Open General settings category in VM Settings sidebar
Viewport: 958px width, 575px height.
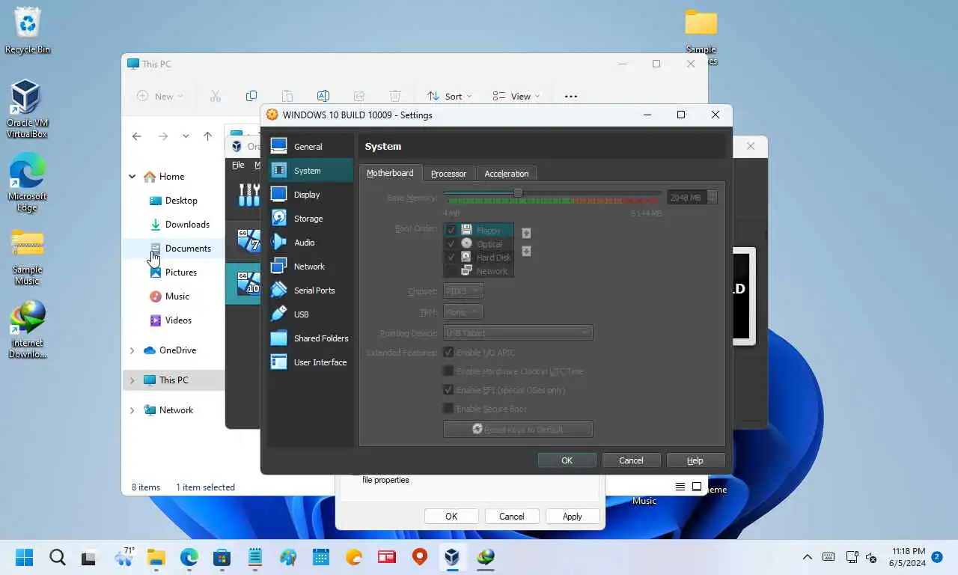click(x=311, y=147)
